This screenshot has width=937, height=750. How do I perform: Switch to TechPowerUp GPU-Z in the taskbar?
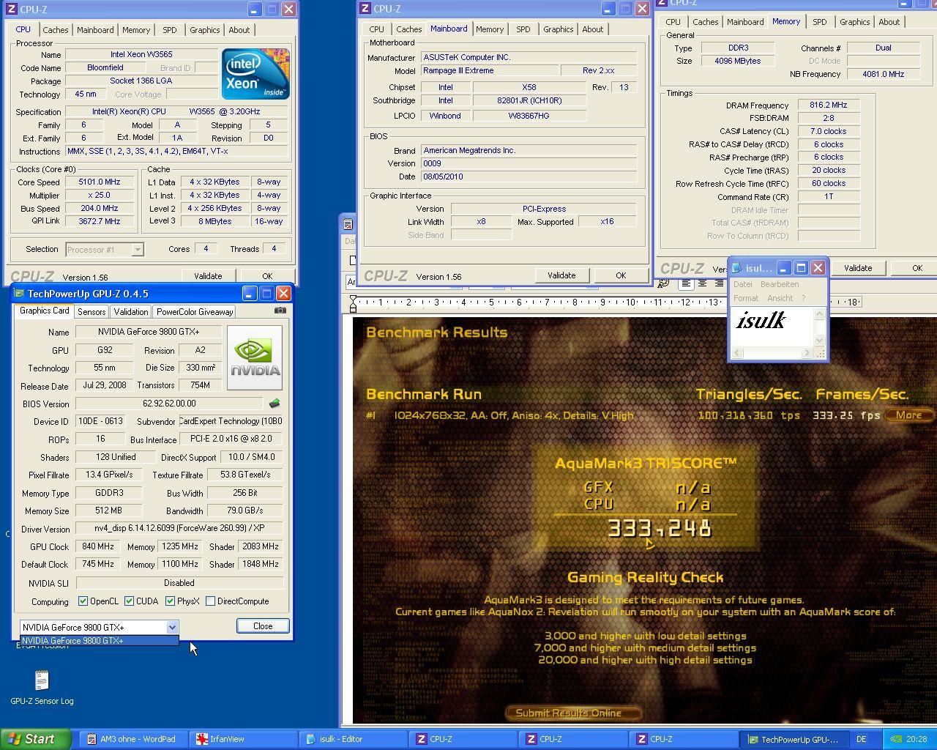pyautogui.click(x=793, y=739)
